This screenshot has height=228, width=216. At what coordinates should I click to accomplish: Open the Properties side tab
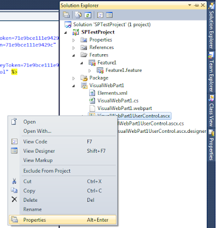(x=211, y=145)
